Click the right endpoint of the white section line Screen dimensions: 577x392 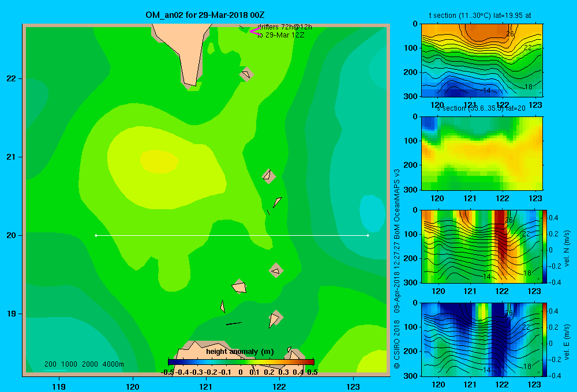(x=368, y=235)
